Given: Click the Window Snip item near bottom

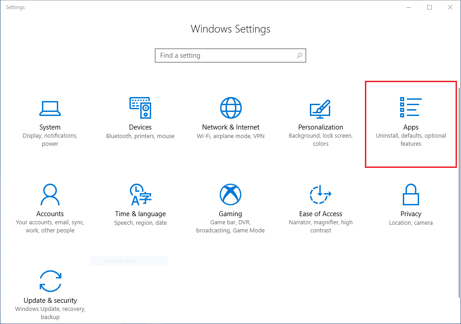Looking at the screenshot, I should 129,260.
